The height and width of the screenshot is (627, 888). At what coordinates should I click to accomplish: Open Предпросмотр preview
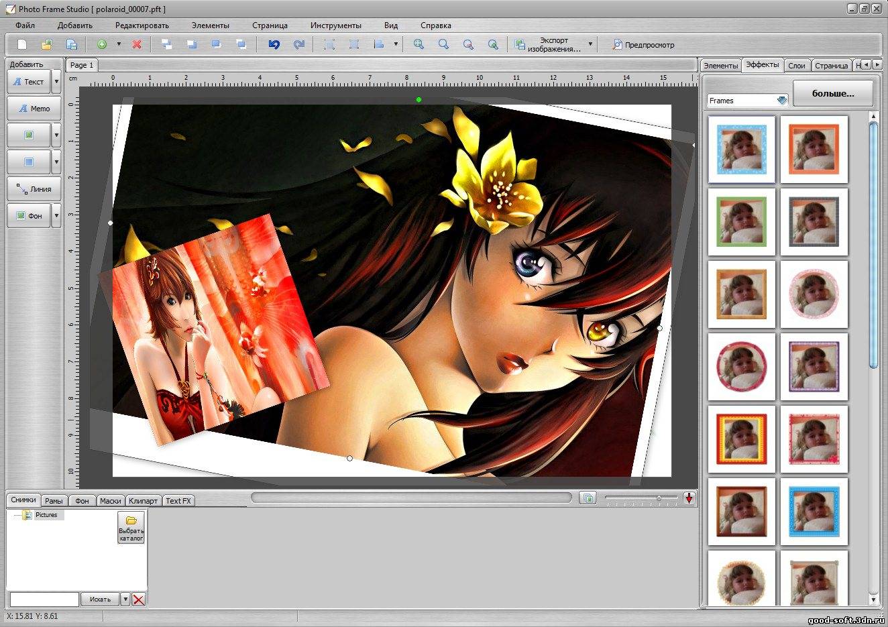(643, 45)
